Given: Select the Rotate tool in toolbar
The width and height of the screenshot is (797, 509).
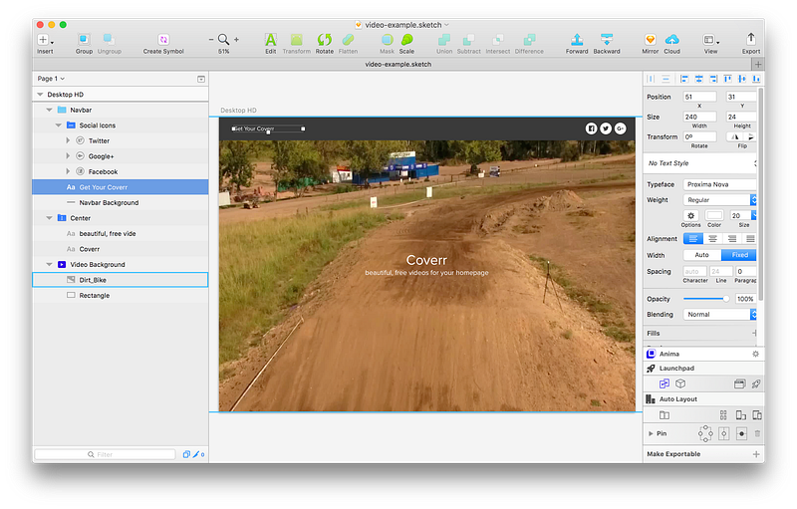Looking at the screenshot, I should point(325,40).
